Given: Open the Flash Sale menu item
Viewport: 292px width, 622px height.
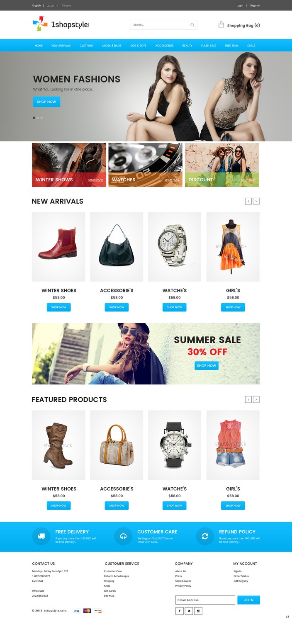Looking at the screenshot, I should tap(209, 46).
